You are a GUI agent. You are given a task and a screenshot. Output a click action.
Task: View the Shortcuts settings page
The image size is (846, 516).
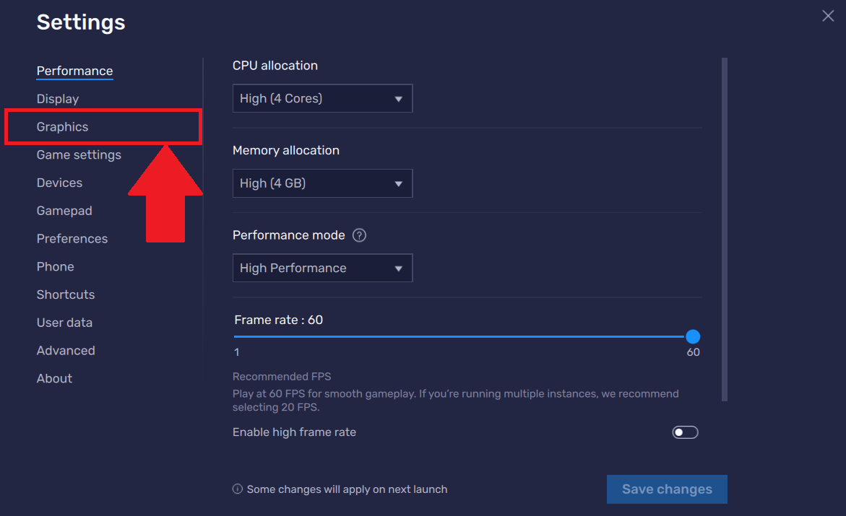pyautogui.click(x=65, y=294)
